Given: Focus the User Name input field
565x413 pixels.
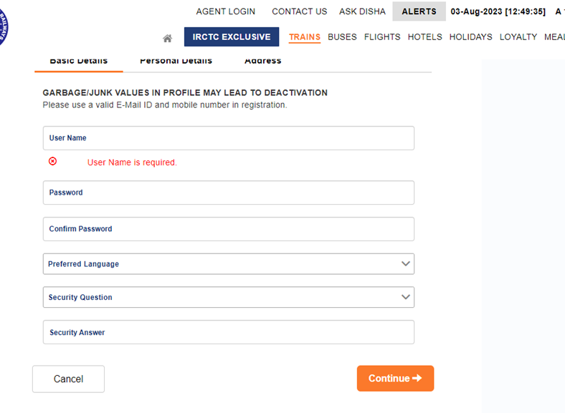Looking at the screenshot, I should pos(228,138).
